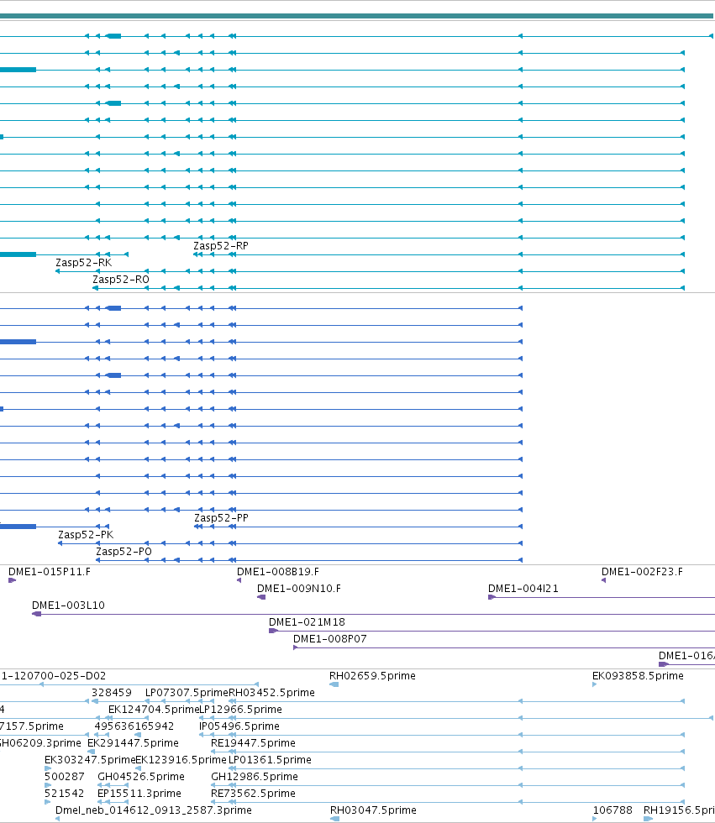Click the LP01361.5prime EST label
The height and width of the screenshot is (823, 715).
coord(270,759)
